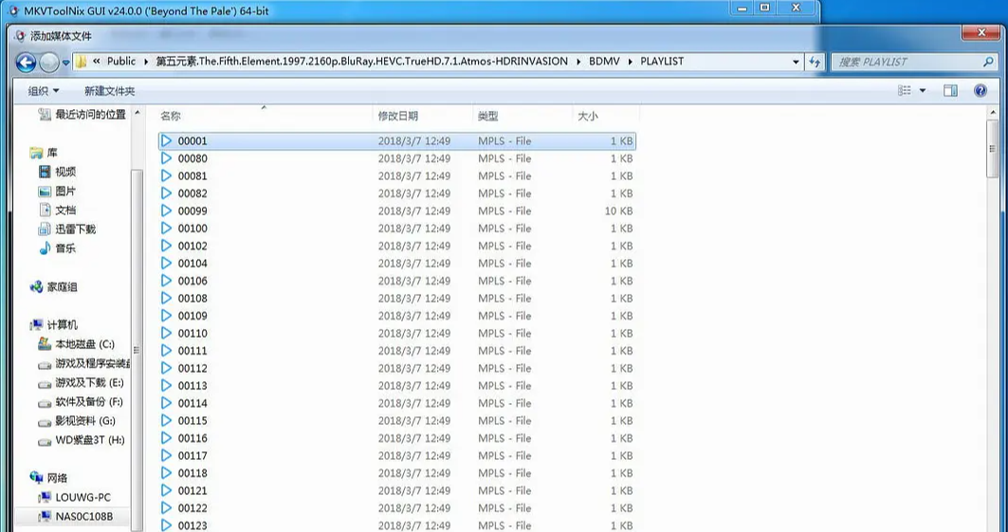This screenshot has width=1008, height=532.
Task: Change view with the view mode icon
Action: coord(905,91)
